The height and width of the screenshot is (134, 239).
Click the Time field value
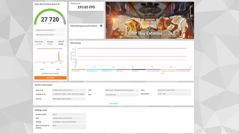174,90
